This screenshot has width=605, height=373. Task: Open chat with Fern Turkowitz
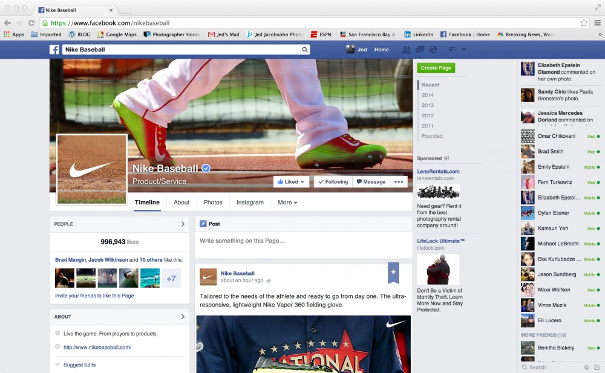tap(560, 182)
